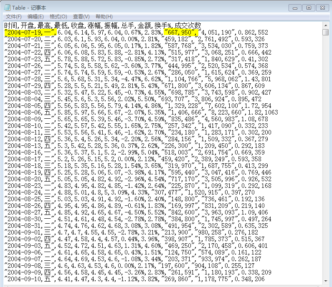Click the row dated 2004-08-13

click(134, 146)
